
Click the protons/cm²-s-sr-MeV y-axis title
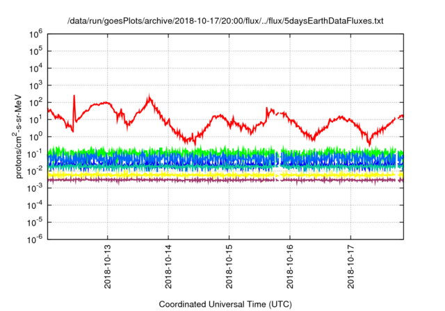(17, 137)
